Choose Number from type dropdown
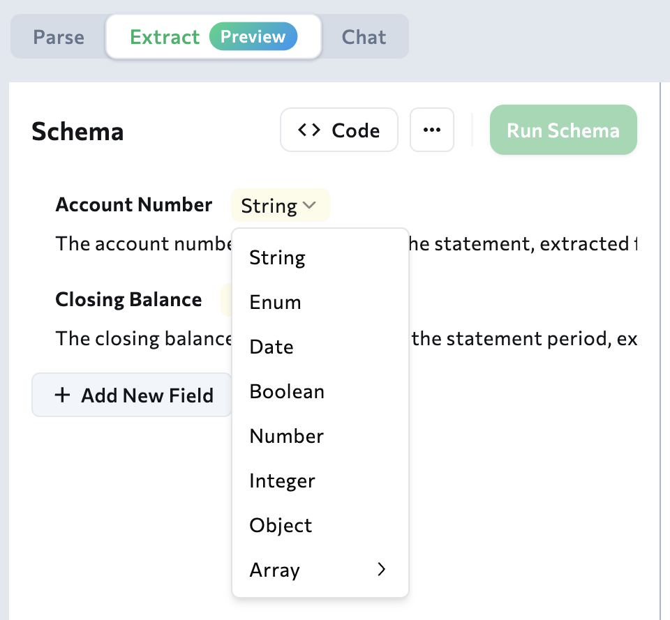 (x=287, y=437)
